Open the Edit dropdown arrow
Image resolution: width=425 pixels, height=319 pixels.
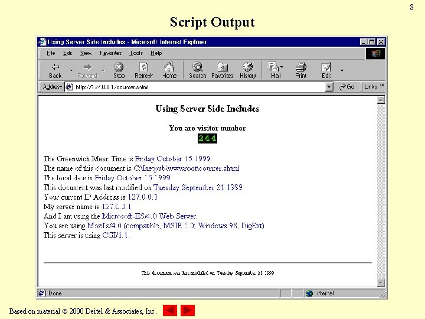pos(342,70)
